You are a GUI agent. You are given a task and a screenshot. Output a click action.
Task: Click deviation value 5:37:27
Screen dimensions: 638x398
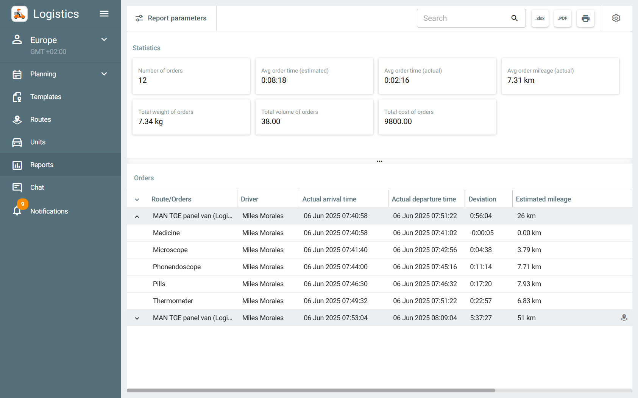[x=481, y=318]
